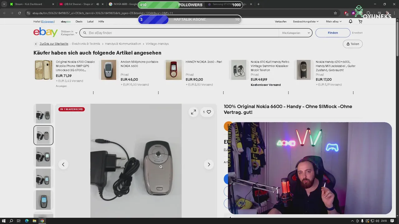Viewport: 399px width, 224px height.
Task: Expand the product image to fullscreen
Action: click(x=194, y=112)
